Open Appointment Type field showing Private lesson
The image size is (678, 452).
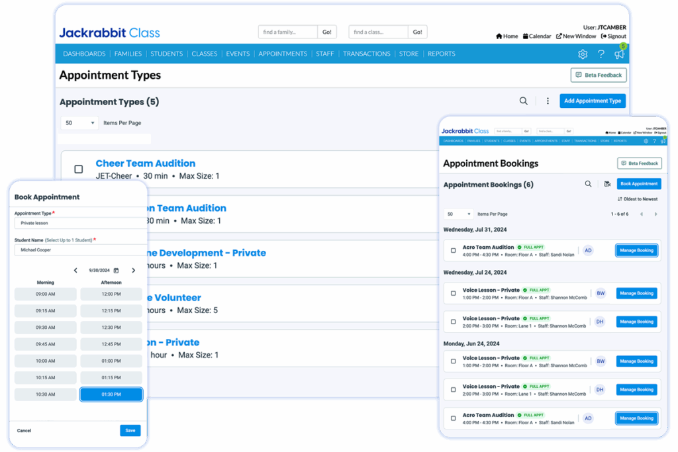(x=80, y=224)
